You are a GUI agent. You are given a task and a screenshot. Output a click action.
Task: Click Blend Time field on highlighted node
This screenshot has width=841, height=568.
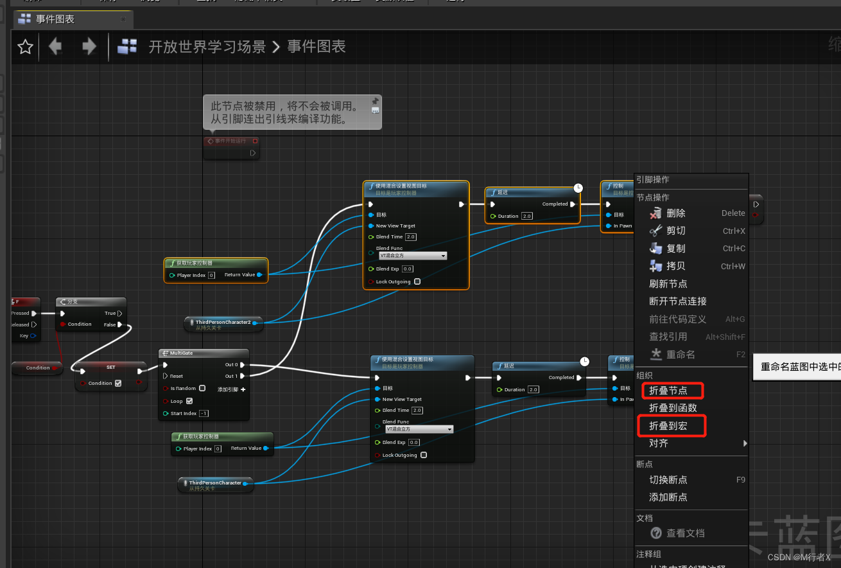[x=411, y=237]
